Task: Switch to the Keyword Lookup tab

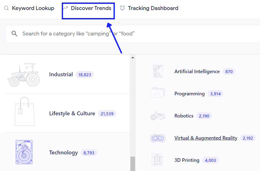Action: pos(33,8)
